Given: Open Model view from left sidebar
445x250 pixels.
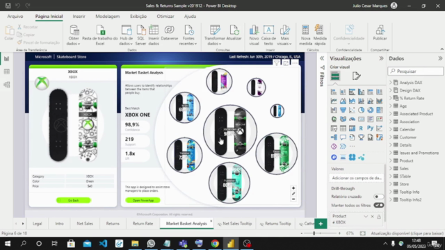Looking at the screenshot, I should pyautogui.click(x=6, y=85).
